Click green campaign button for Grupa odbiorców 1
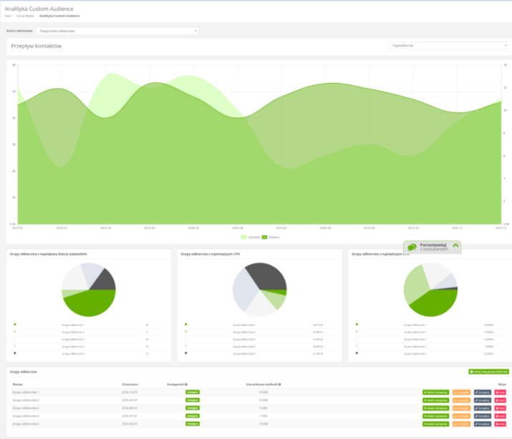 (x=435, y=393)
